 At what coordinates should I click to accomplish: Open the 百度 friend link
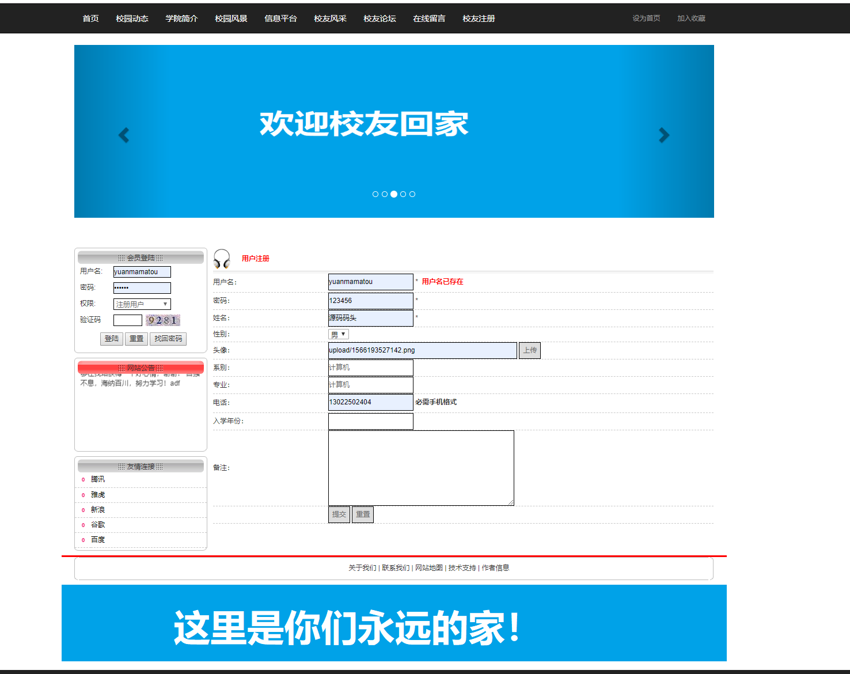click(97, 539)
